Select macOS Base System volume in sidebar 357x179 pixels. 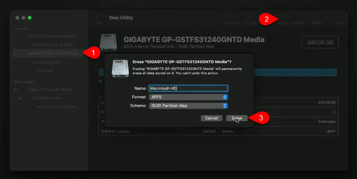(x=56, y=106)
